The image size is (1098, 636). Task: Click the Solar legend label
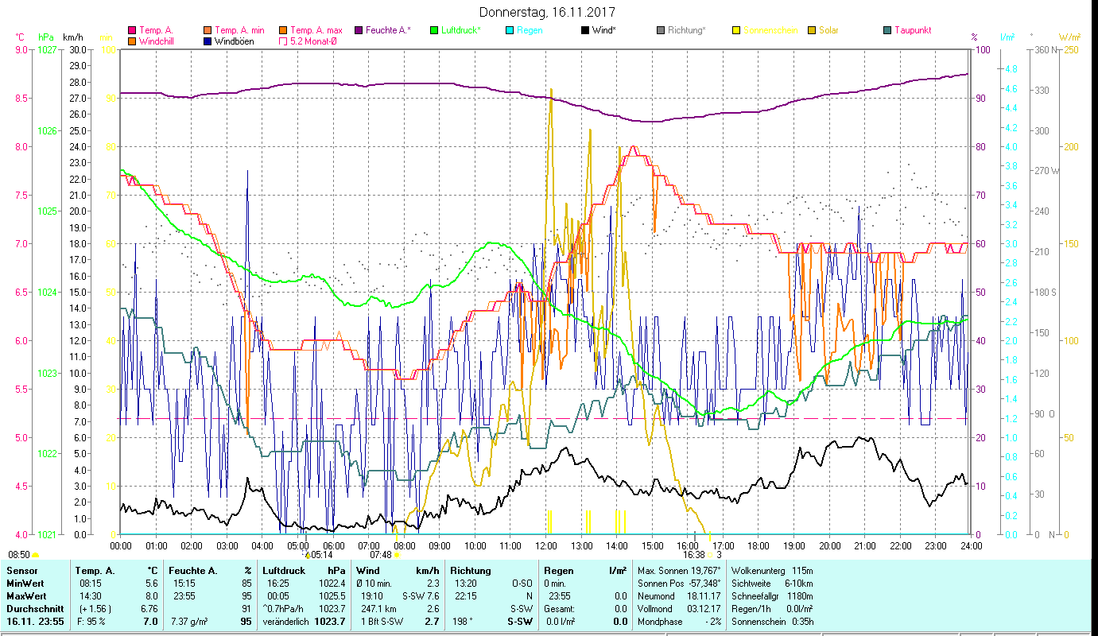coord(828,31)
